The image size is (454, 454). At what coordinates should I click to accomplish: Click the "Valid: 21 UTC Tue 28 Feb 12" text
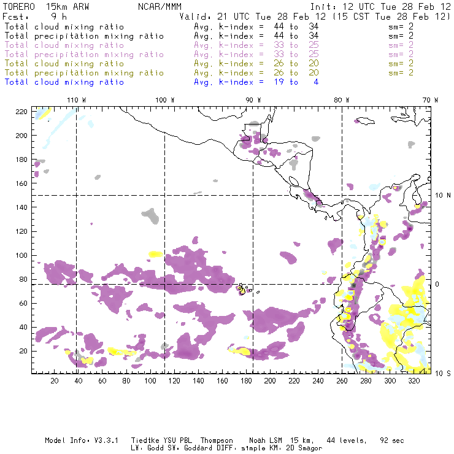[x=252, y=17]
